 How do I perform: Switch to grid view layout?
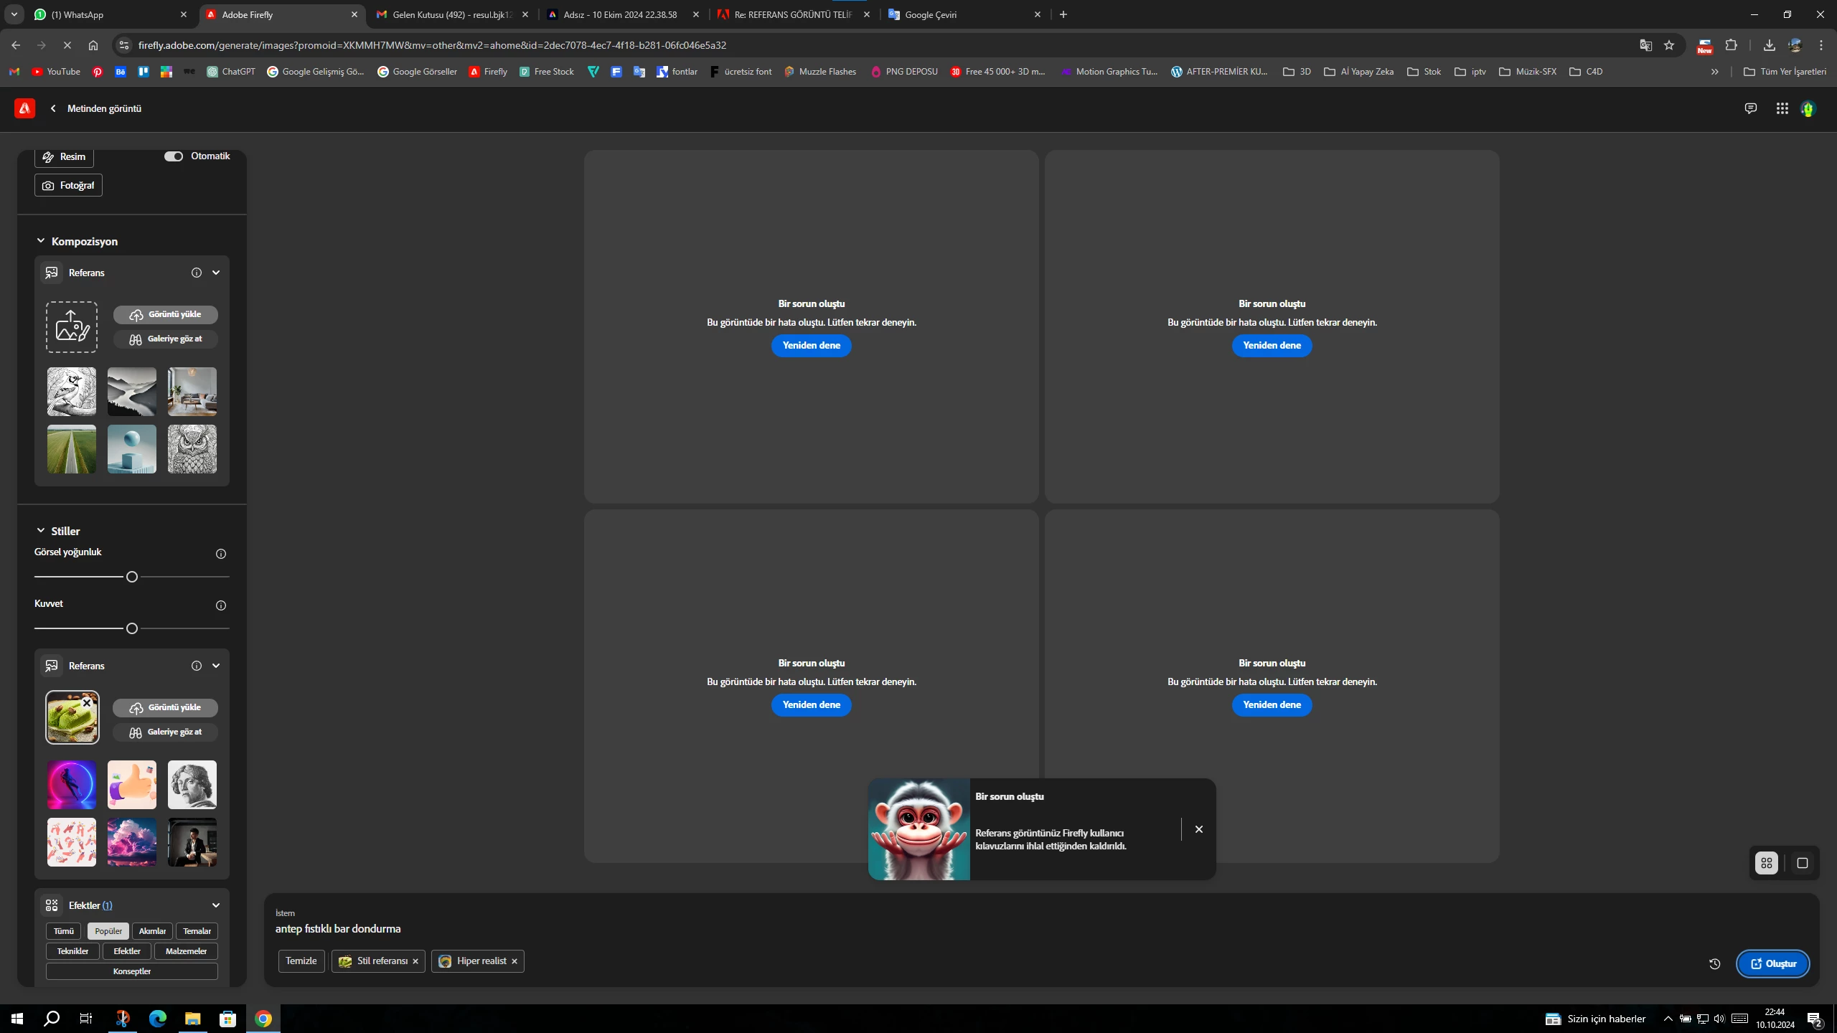point(1767,863)
